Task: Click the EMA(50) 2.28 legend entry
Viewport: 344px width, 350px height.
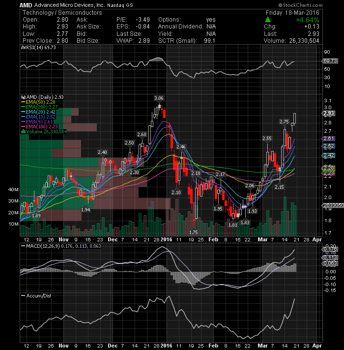Action: [38, 102]
